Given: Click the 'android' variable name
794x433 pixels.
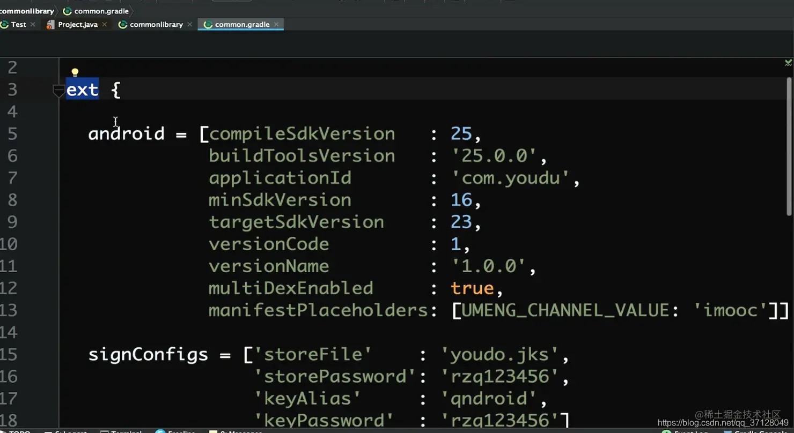Looking at the screenshot, I should tap(127, 133).
